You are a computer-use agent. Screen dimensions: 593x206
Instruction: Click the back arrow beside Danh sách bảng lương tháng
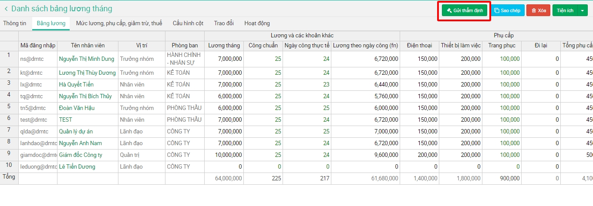coord(6,9)
